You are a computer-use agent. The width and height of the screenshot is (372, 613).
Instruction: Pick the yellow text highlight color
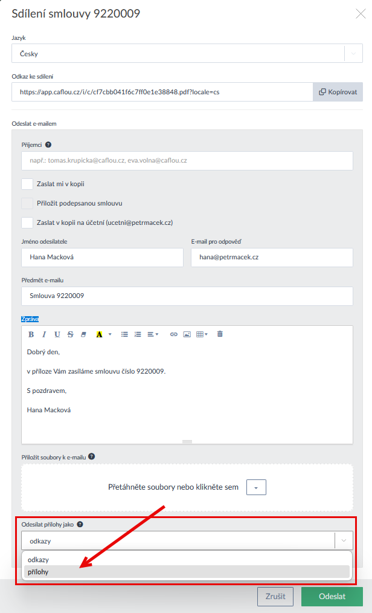click(99, 334)
